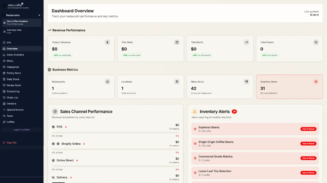Click the cart icon on Total Orders card
Screen dimensions: 327x183
coord(316,42)
